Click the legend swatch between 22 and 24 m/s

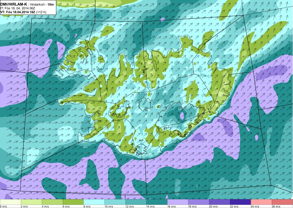pos(241,202)
